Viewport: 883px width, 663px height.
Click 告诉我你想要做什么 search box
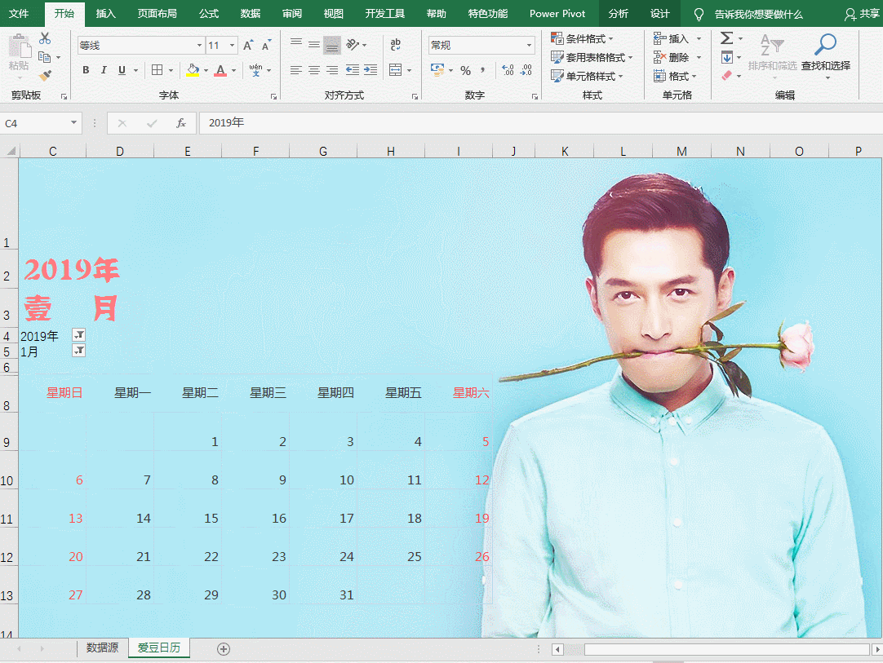(758, 14)
